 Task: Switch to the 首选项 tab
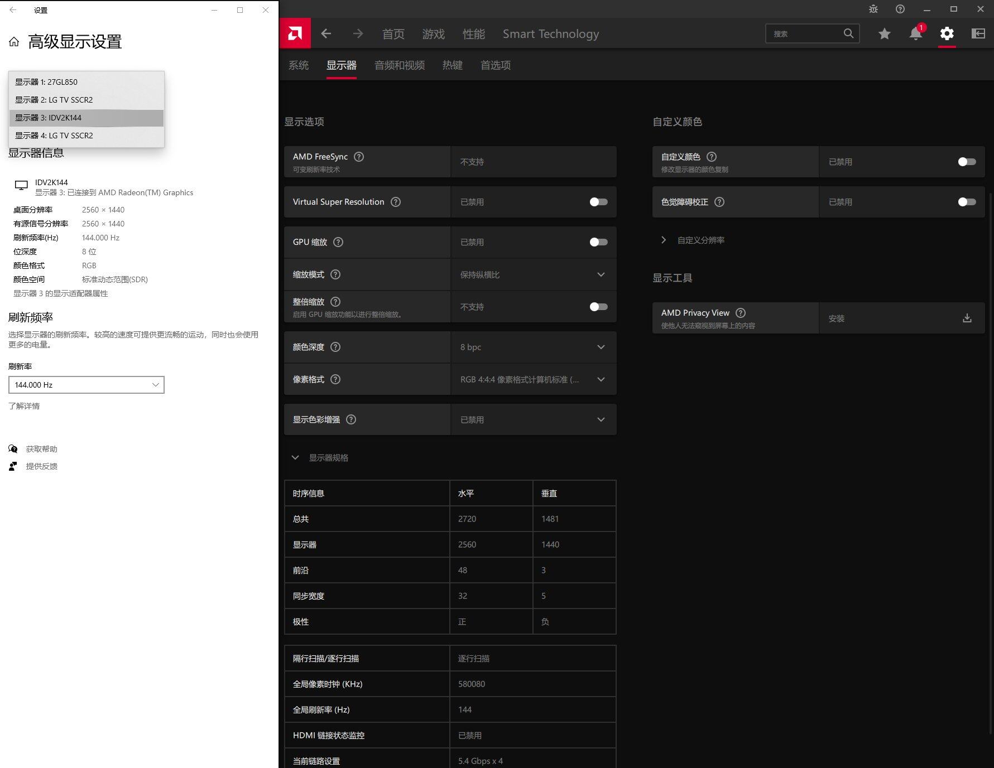tap(496, 65)
